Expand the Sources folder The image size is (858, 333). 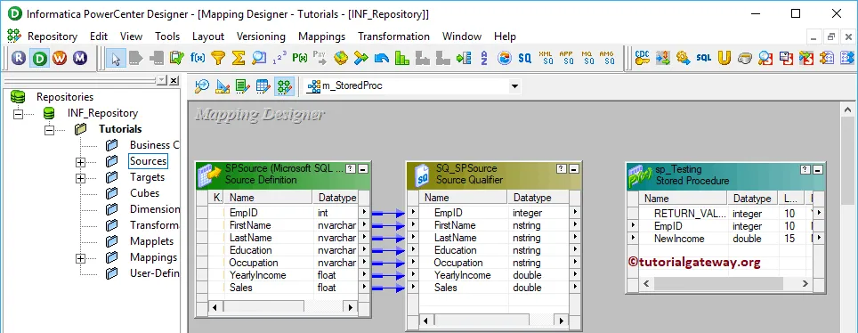pos(80,162)
